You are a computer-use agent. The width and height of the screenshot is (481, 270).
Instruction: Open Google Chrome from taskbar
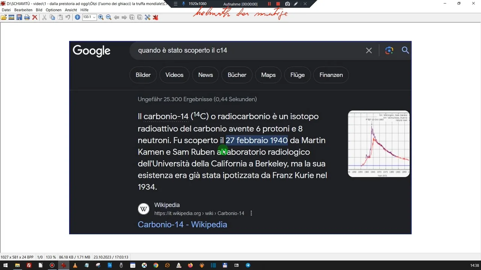click(x=156, y=265)
